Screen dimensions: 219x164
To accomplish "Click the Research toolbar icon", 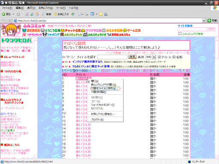I will point(106,14).
